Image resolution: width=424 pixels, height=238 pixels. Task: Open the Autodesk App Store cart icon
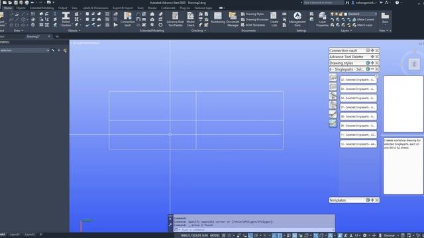[382, 3]
